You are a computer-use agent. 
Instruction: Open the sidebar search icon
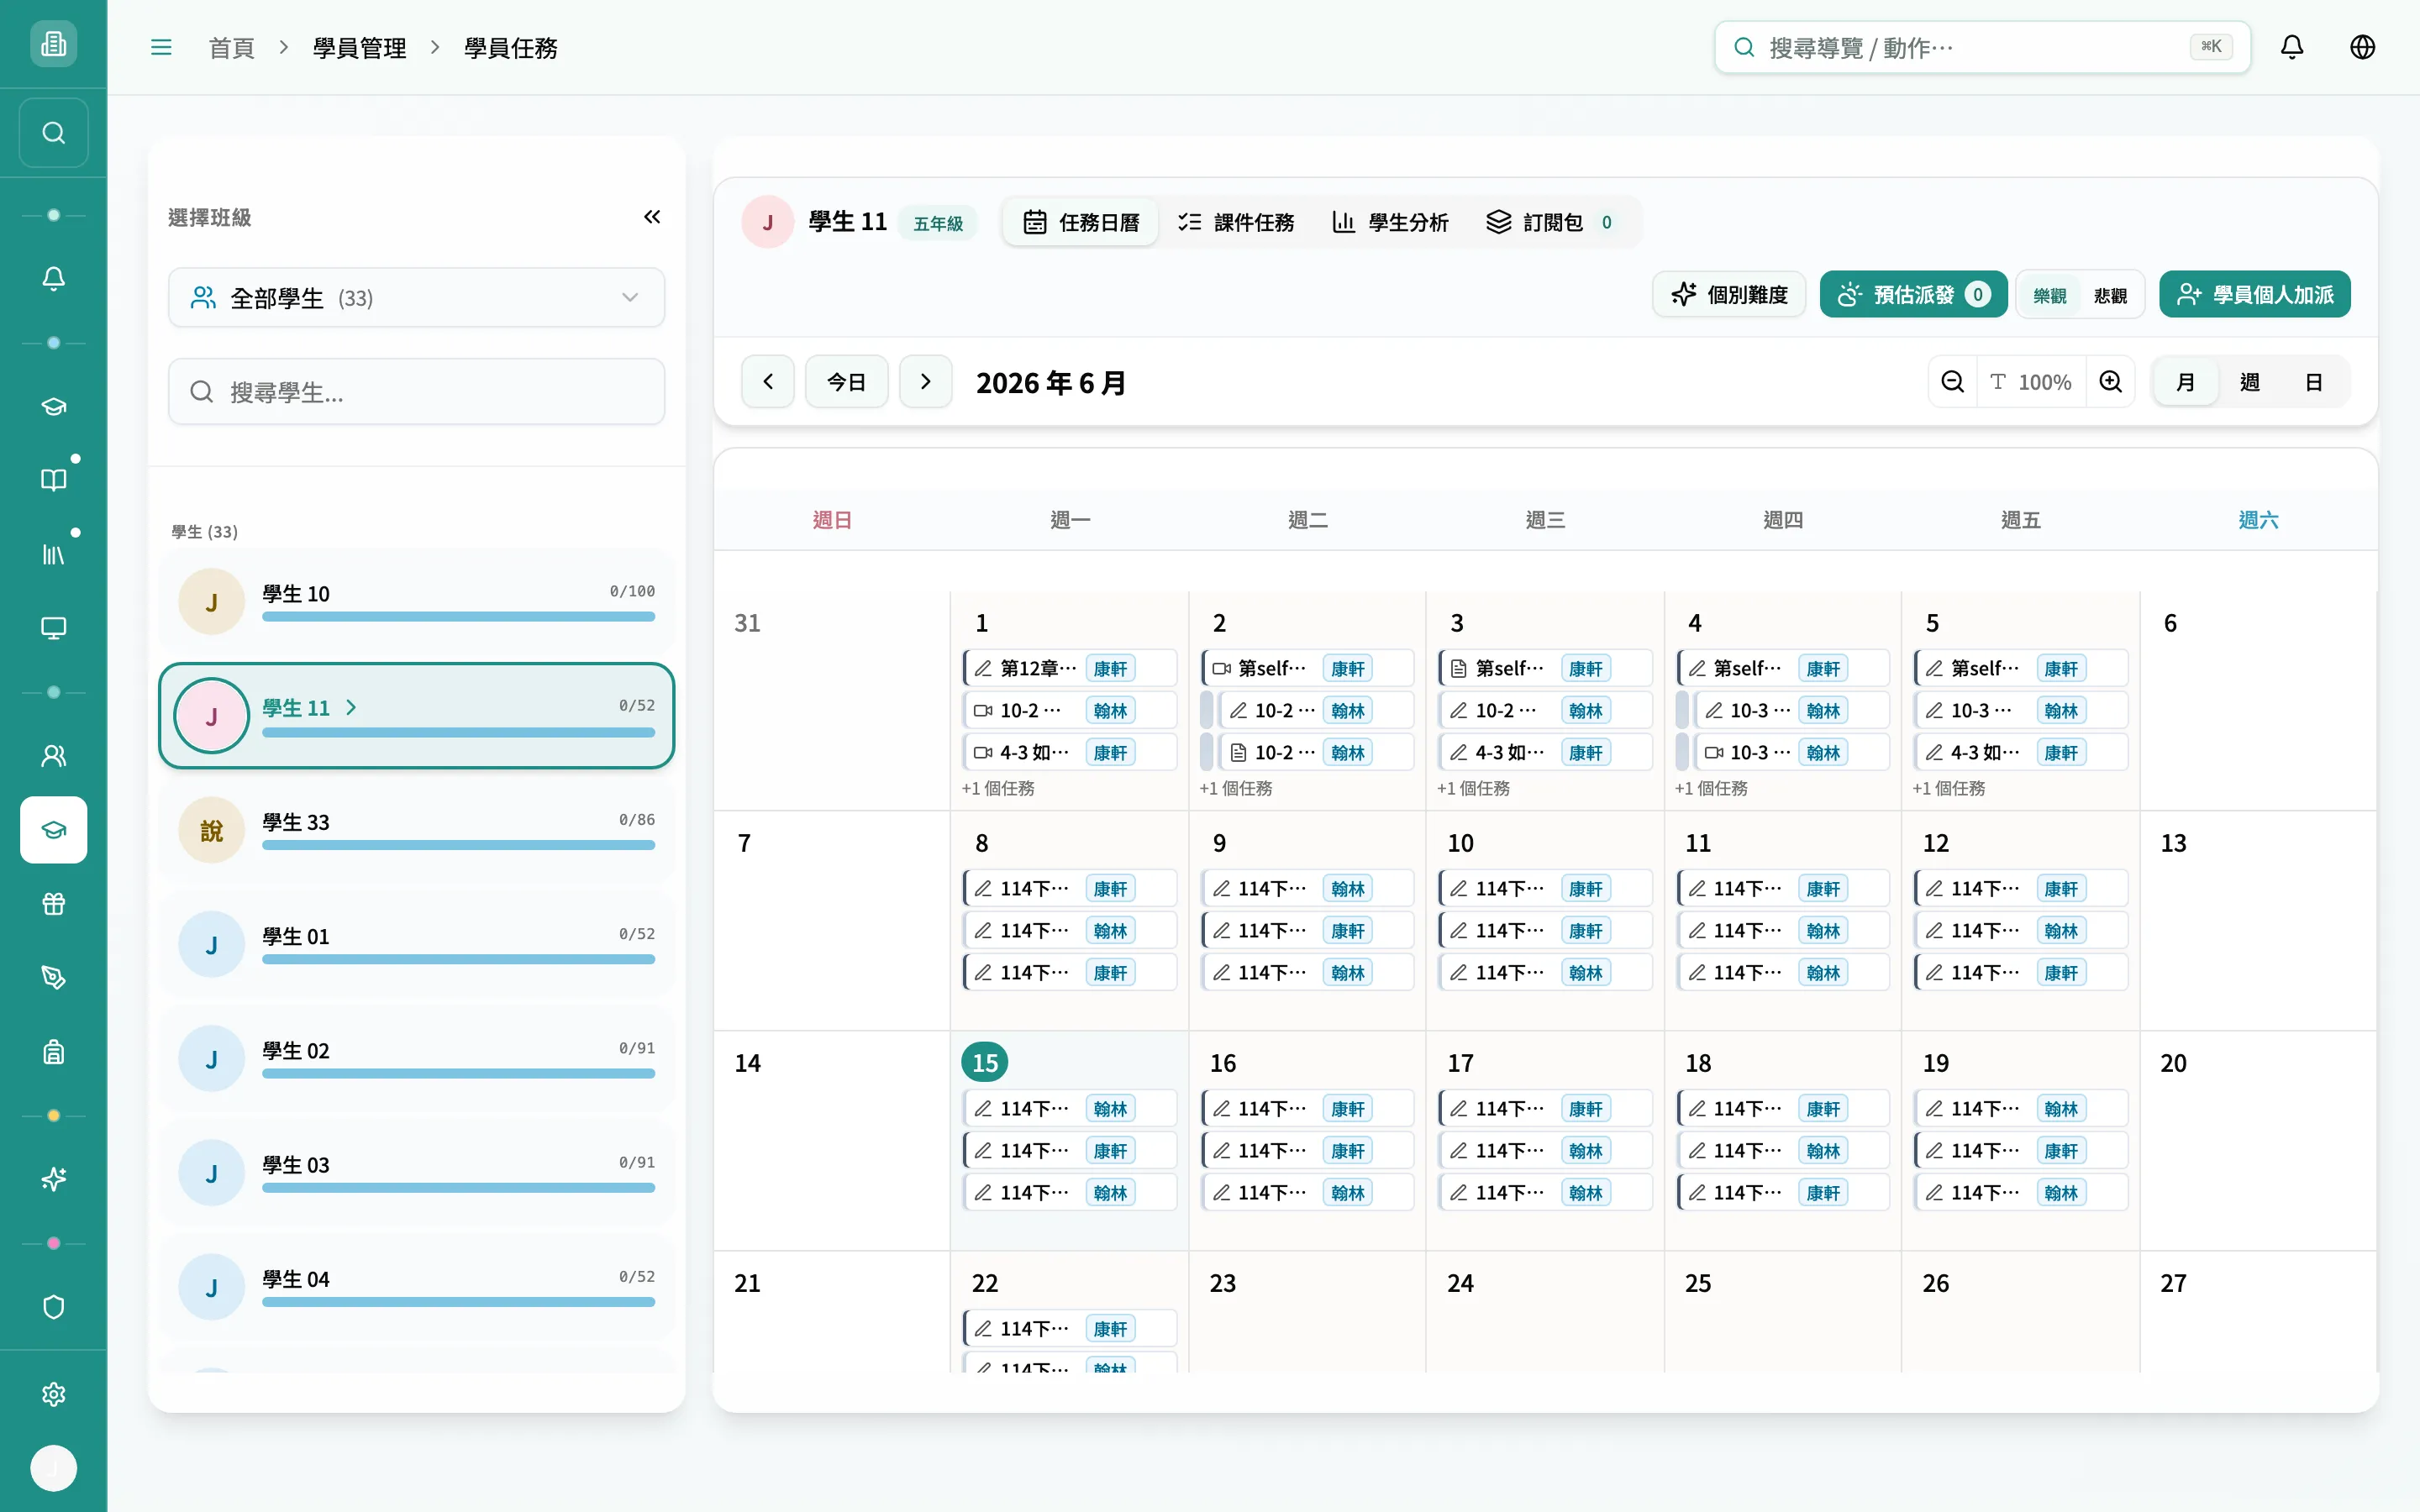click(x=54, y=133)
